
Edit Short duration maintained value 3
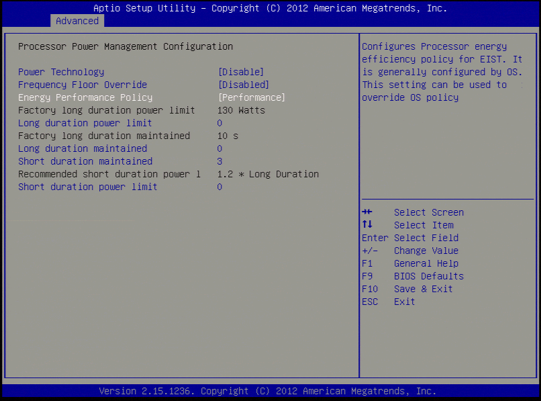click(x=219, y=161)
